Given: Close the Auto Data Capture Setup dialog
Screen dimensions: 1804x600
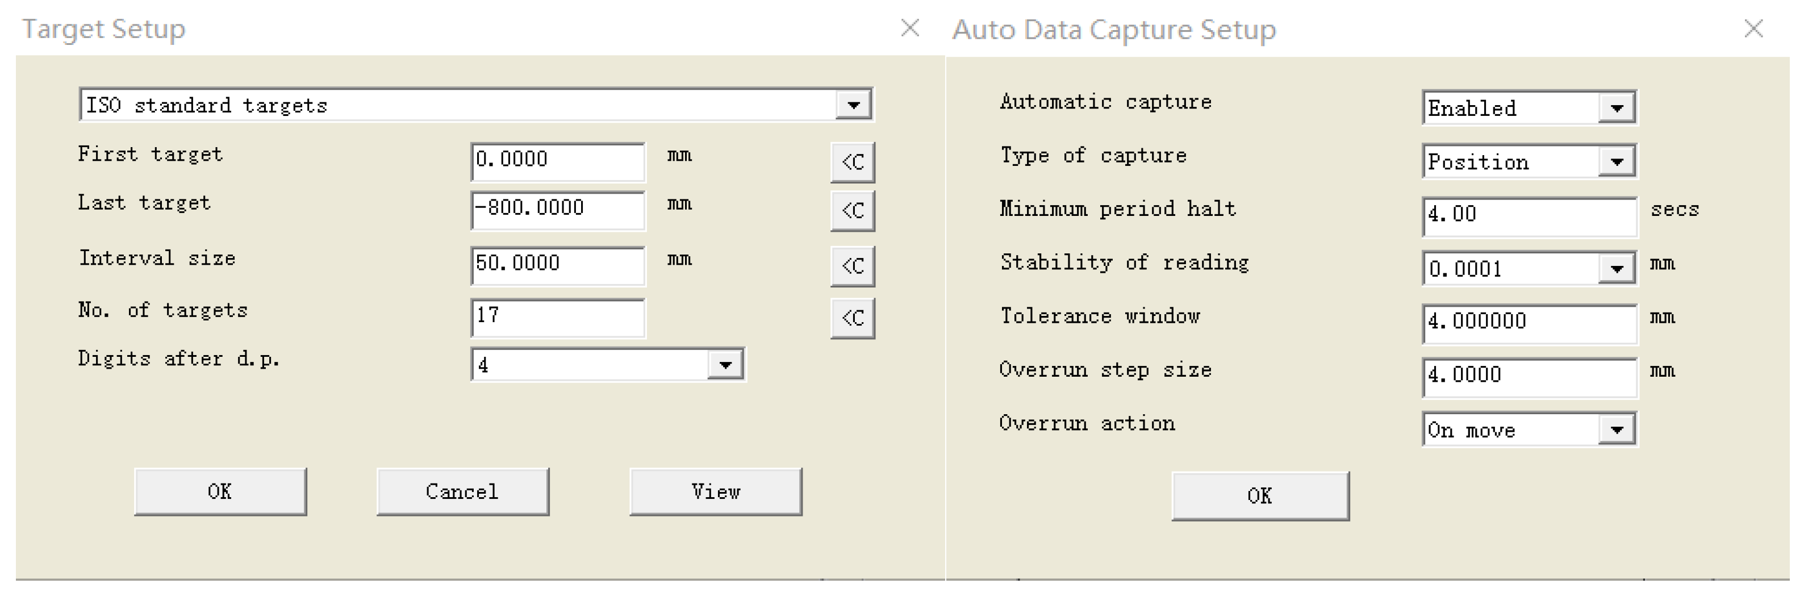Looking at the screenshot, I should click(1753, 29).
